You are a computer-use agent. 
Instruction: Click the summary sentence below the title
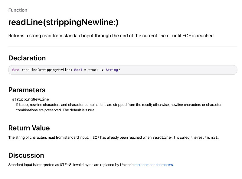111,36
